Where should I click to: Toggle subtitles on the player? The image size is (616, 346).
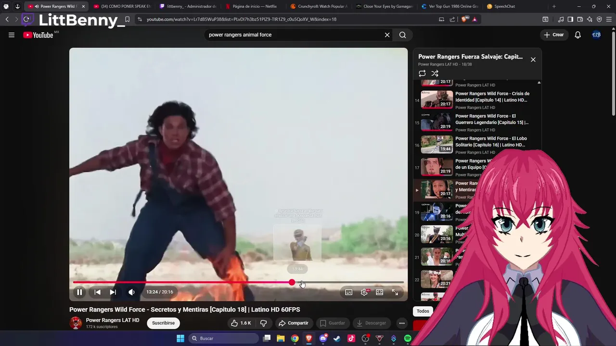[349, 292]
